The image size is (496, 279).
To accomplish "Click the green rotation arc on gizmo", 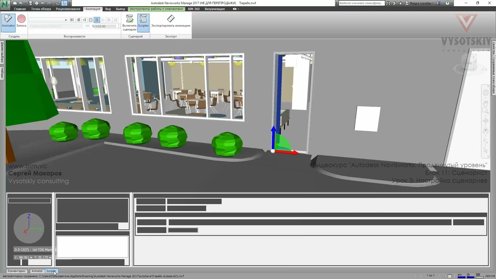I will coord(284,143).
